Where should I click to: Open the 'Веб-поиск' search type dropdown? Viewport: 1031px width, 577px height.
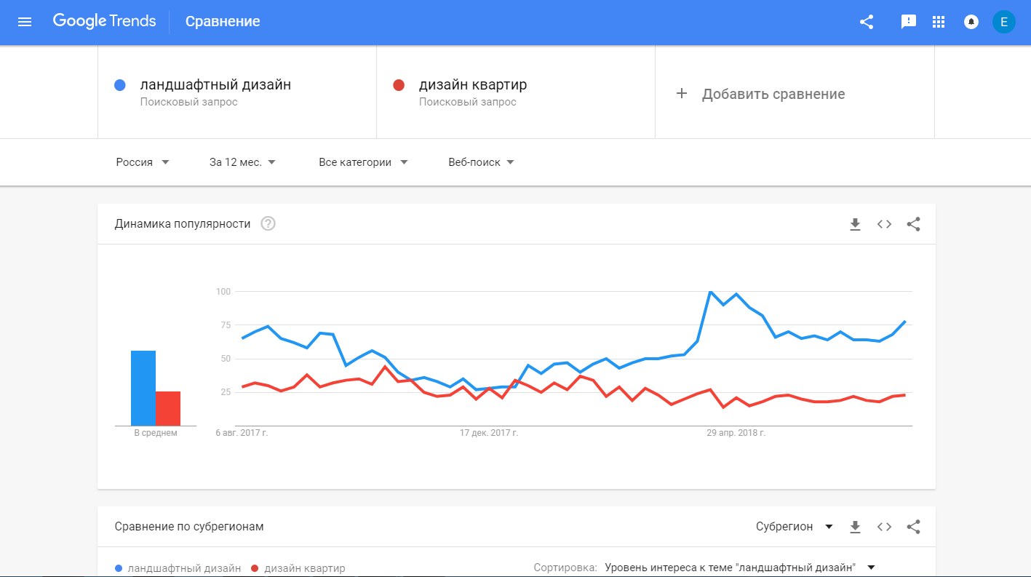481,162
